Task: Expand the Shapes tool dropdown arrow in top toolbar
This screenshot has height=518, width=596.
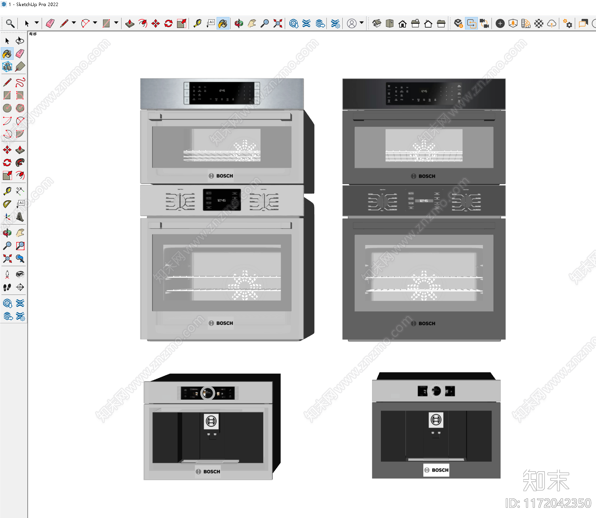Action: [x=116, y=23]
